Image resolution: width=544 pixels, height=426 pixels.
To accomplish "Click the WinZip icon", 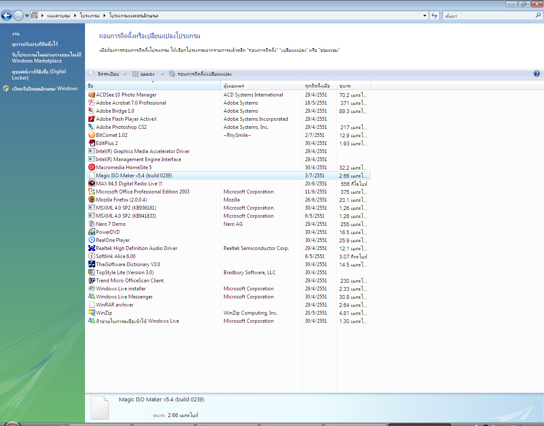I will [91, 313].
